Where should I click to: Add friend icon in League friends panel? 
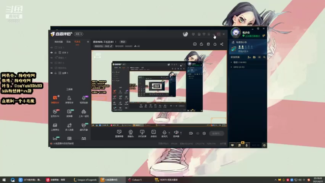[x=249, y=57]
